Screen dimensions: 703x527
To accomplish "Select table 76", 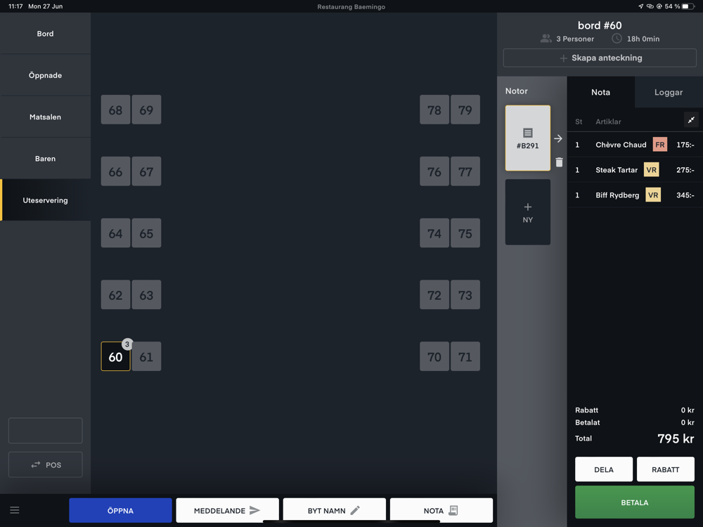I will [434, 171].
